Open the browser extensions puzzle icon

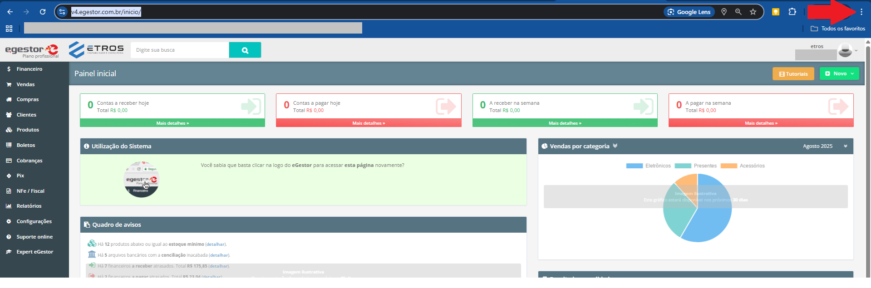(x=792, y=12)
